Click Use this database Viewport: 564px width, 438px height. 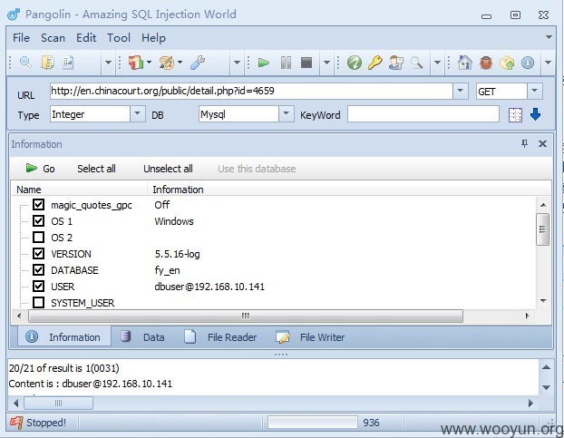point(257,169)
